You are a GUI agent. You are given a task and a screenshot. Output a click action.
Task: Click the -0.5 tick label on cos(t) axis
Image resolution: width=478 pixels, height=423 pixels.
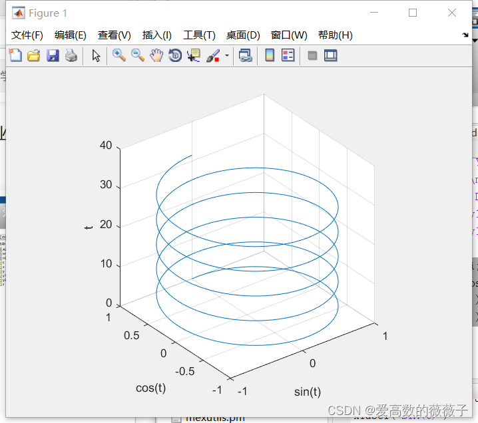184,372
